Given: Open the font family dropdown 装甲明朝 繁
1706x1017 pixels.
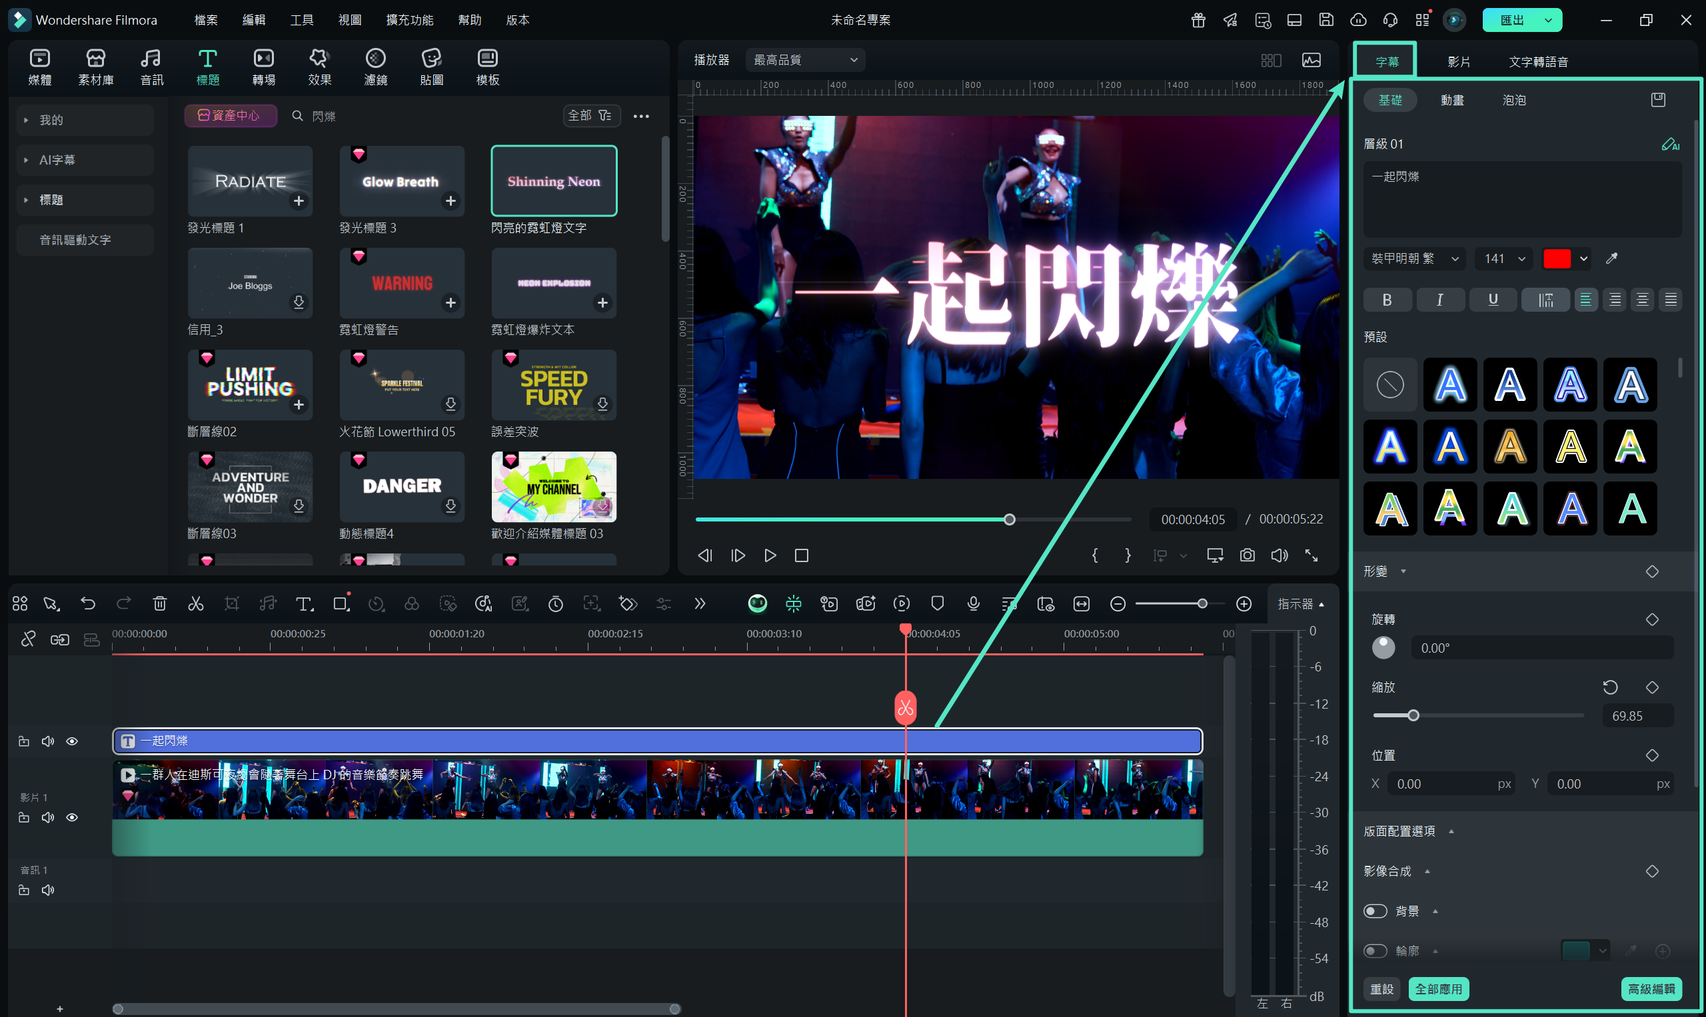Looking at the screenshot, I should pyautogui.click(x=1414, y=258).
